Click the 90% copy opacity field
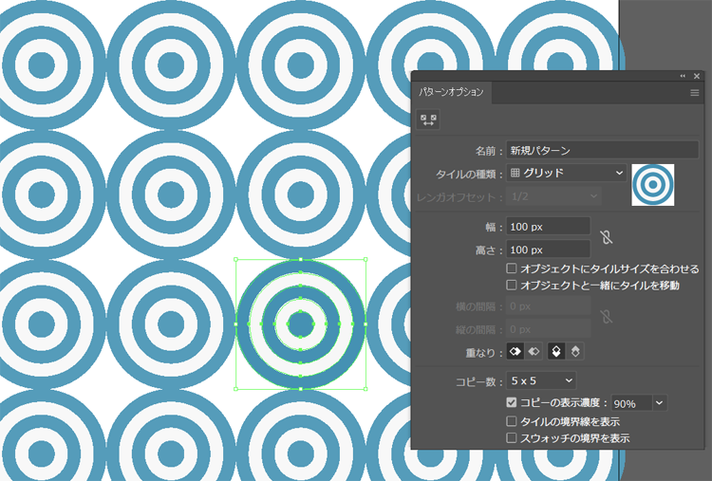This screenshot has width=712, height=481. [631, 403]
